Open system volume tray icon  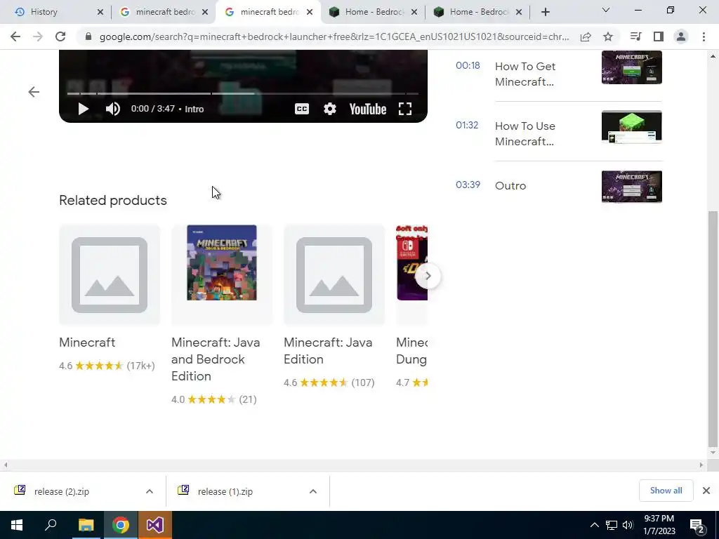click(x=627, y=525)
